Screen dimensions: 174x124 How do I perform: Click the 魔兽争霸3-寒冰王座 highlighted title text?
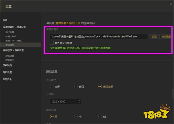(x=68, y=23)
